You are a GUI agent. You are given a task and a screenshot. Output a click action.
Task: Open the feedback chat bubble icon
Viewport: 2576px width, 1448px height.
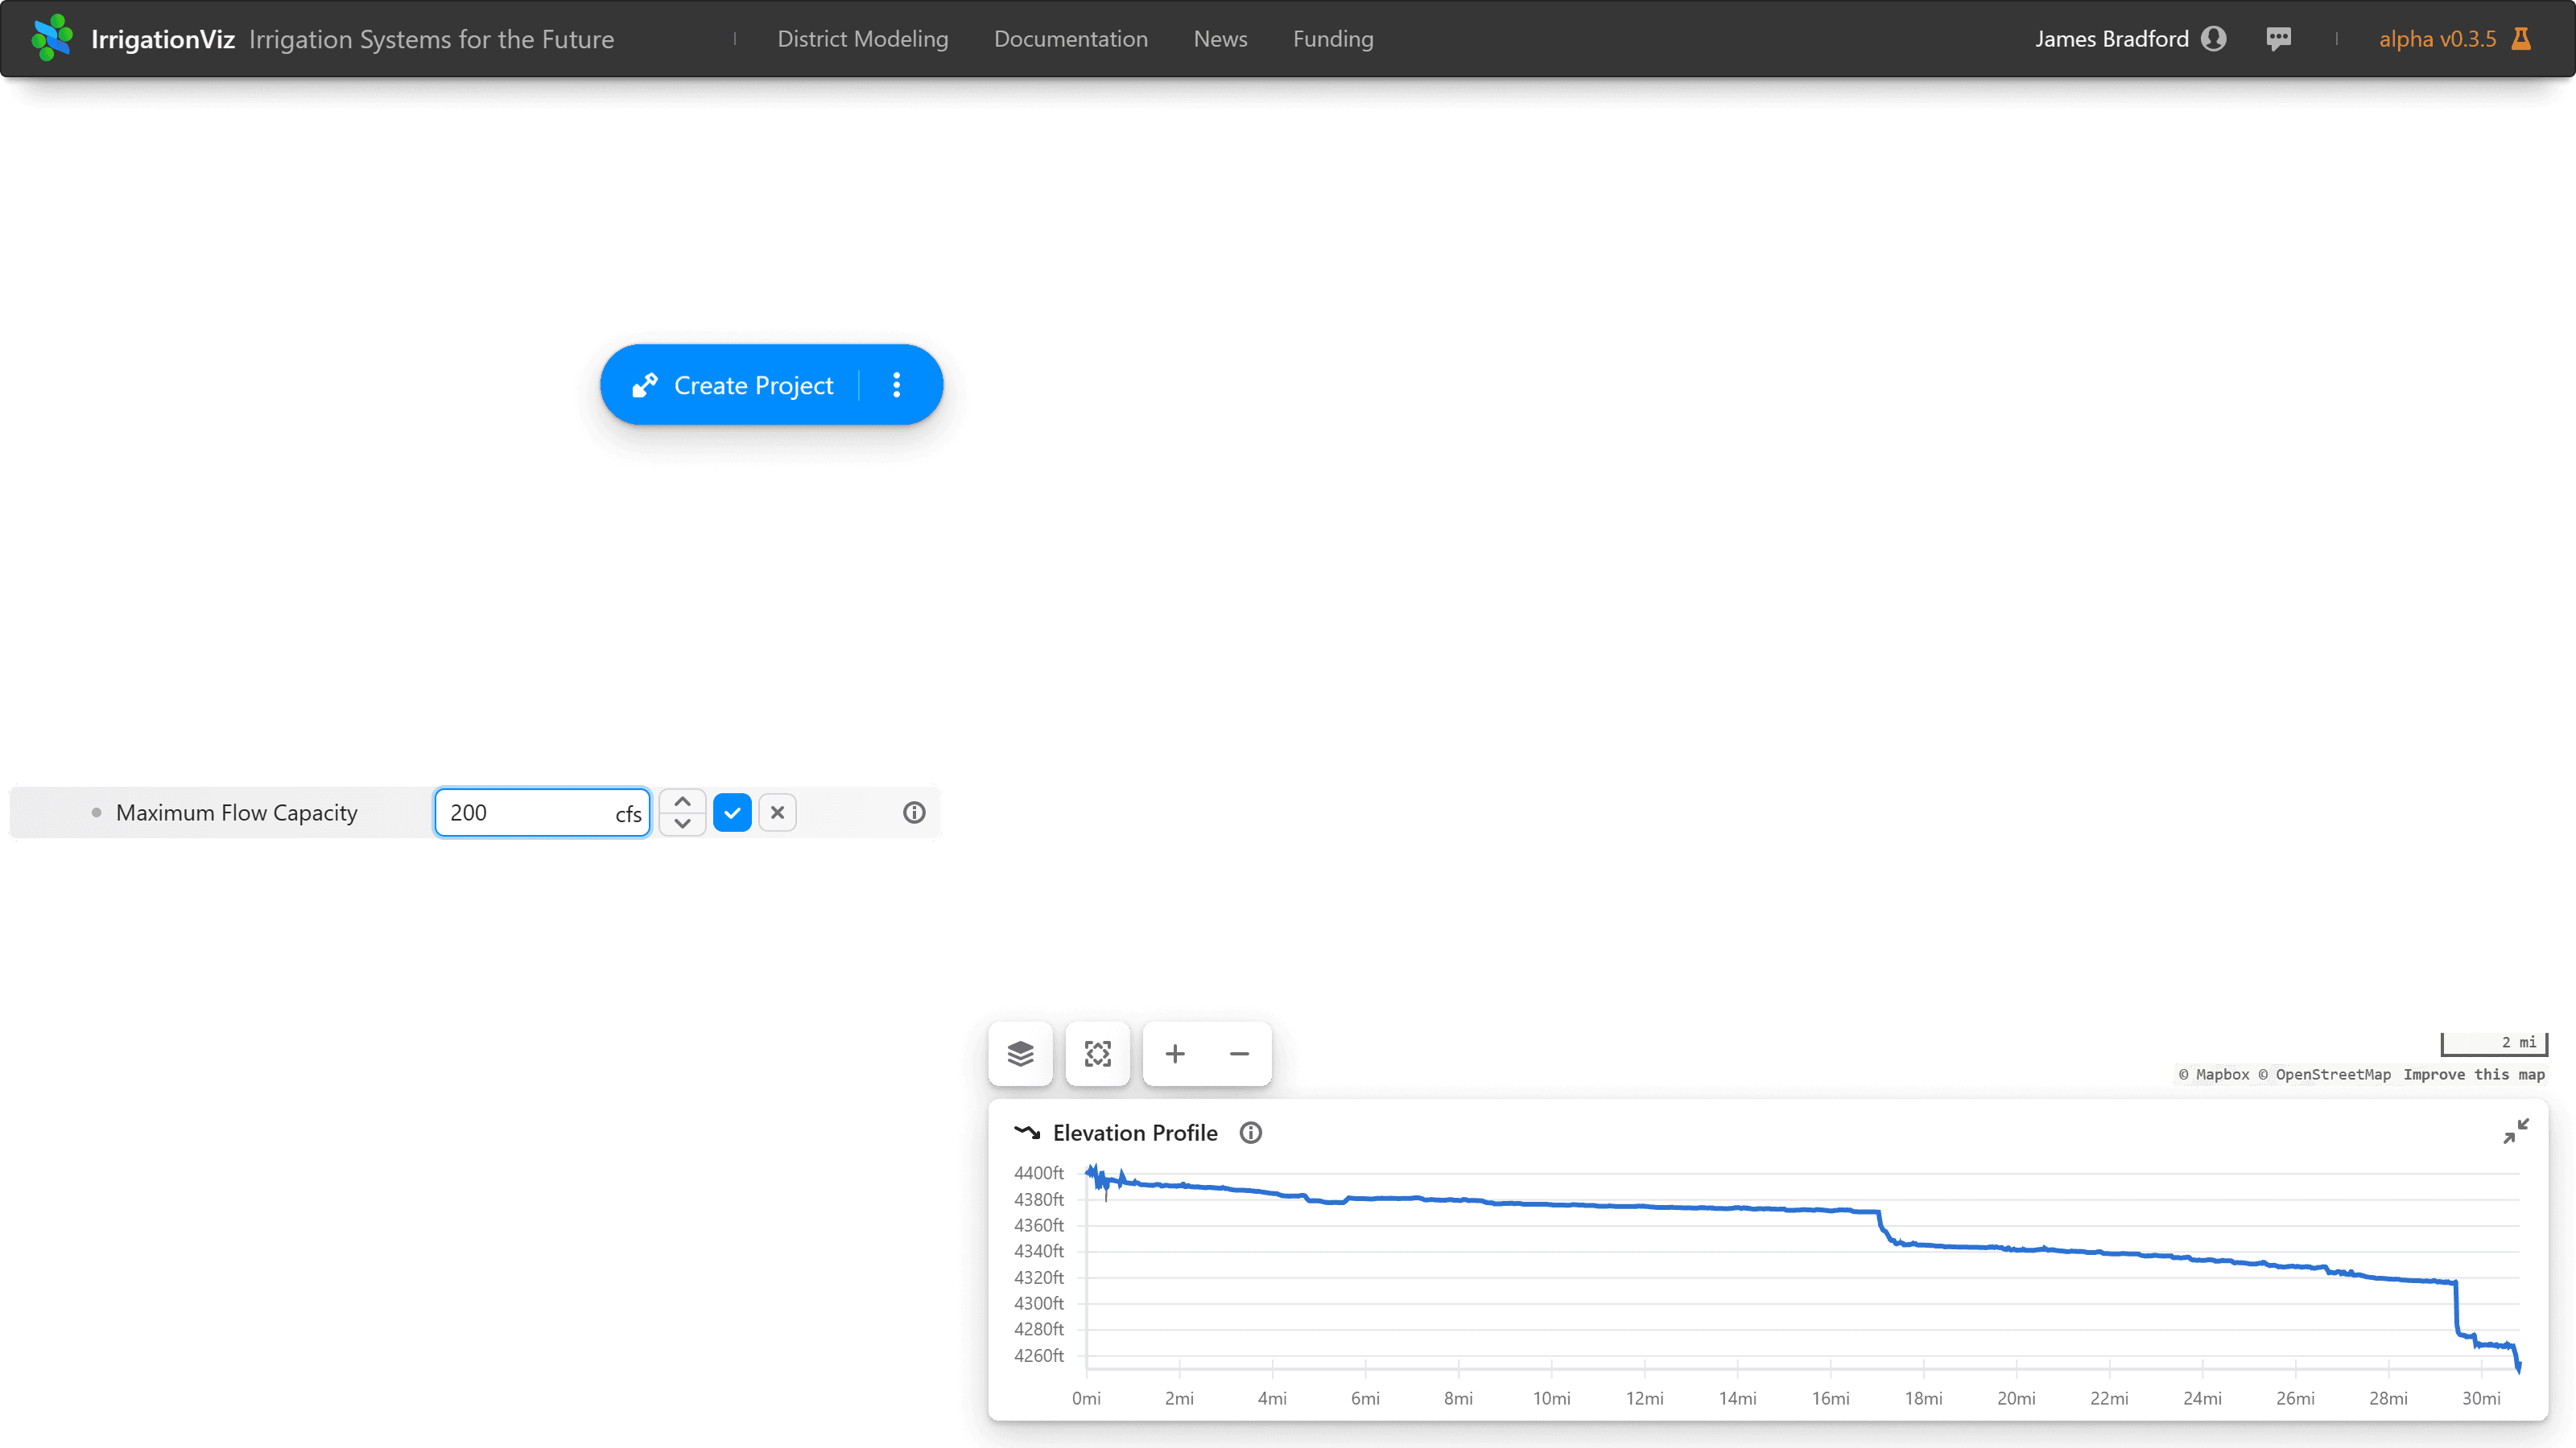click(x=2279, y=39)
